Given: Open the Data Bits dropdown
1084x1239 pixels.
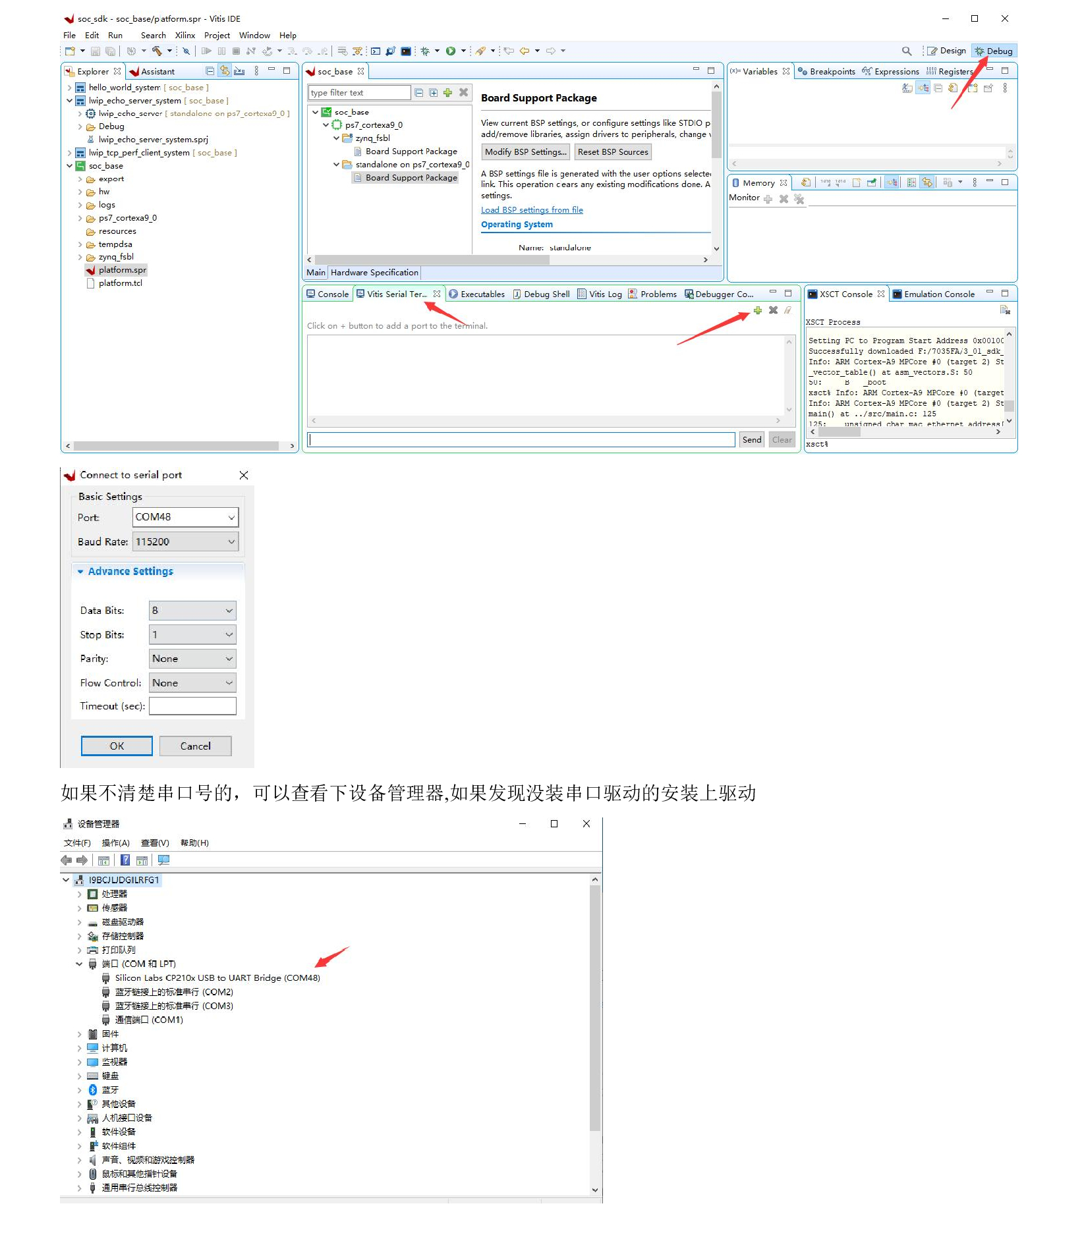Looking at the screenshot, I should tap(192, 611).
